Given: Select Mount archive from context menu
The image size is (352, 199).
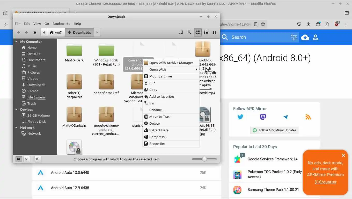Looking at the screenshot, I should coord(171,76).
